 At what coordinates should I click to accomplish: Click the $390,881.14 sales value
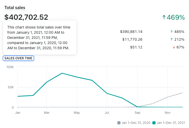pos(131,32)
